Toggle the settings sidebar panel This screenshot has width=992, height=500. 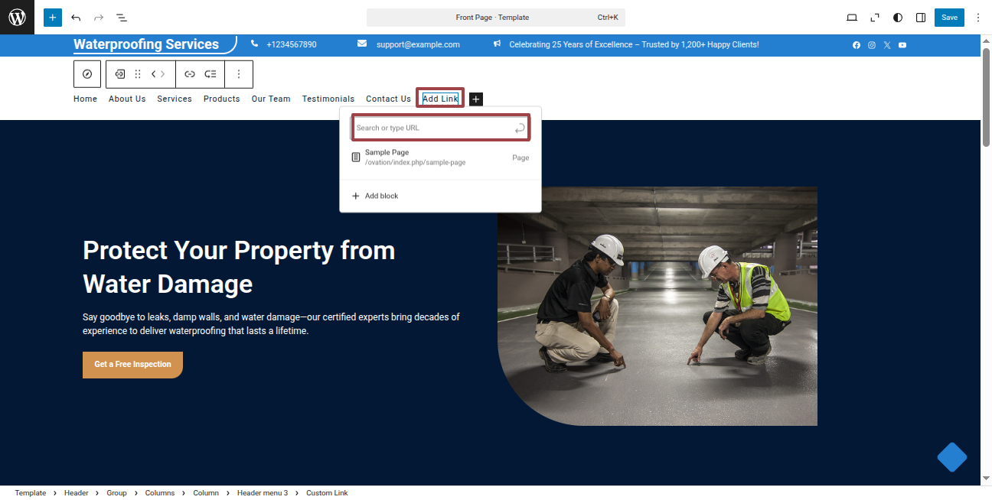tap(921, 18)
